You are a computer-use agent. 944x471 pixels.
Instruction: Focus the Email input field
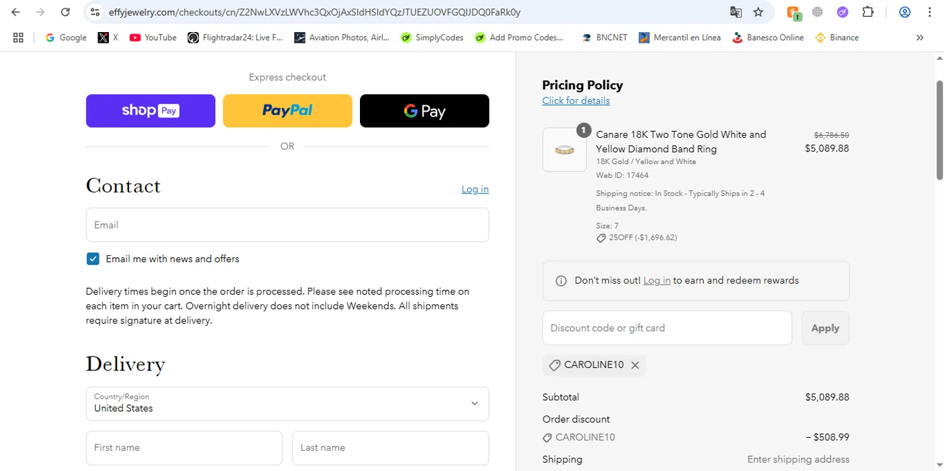[288, 225]
